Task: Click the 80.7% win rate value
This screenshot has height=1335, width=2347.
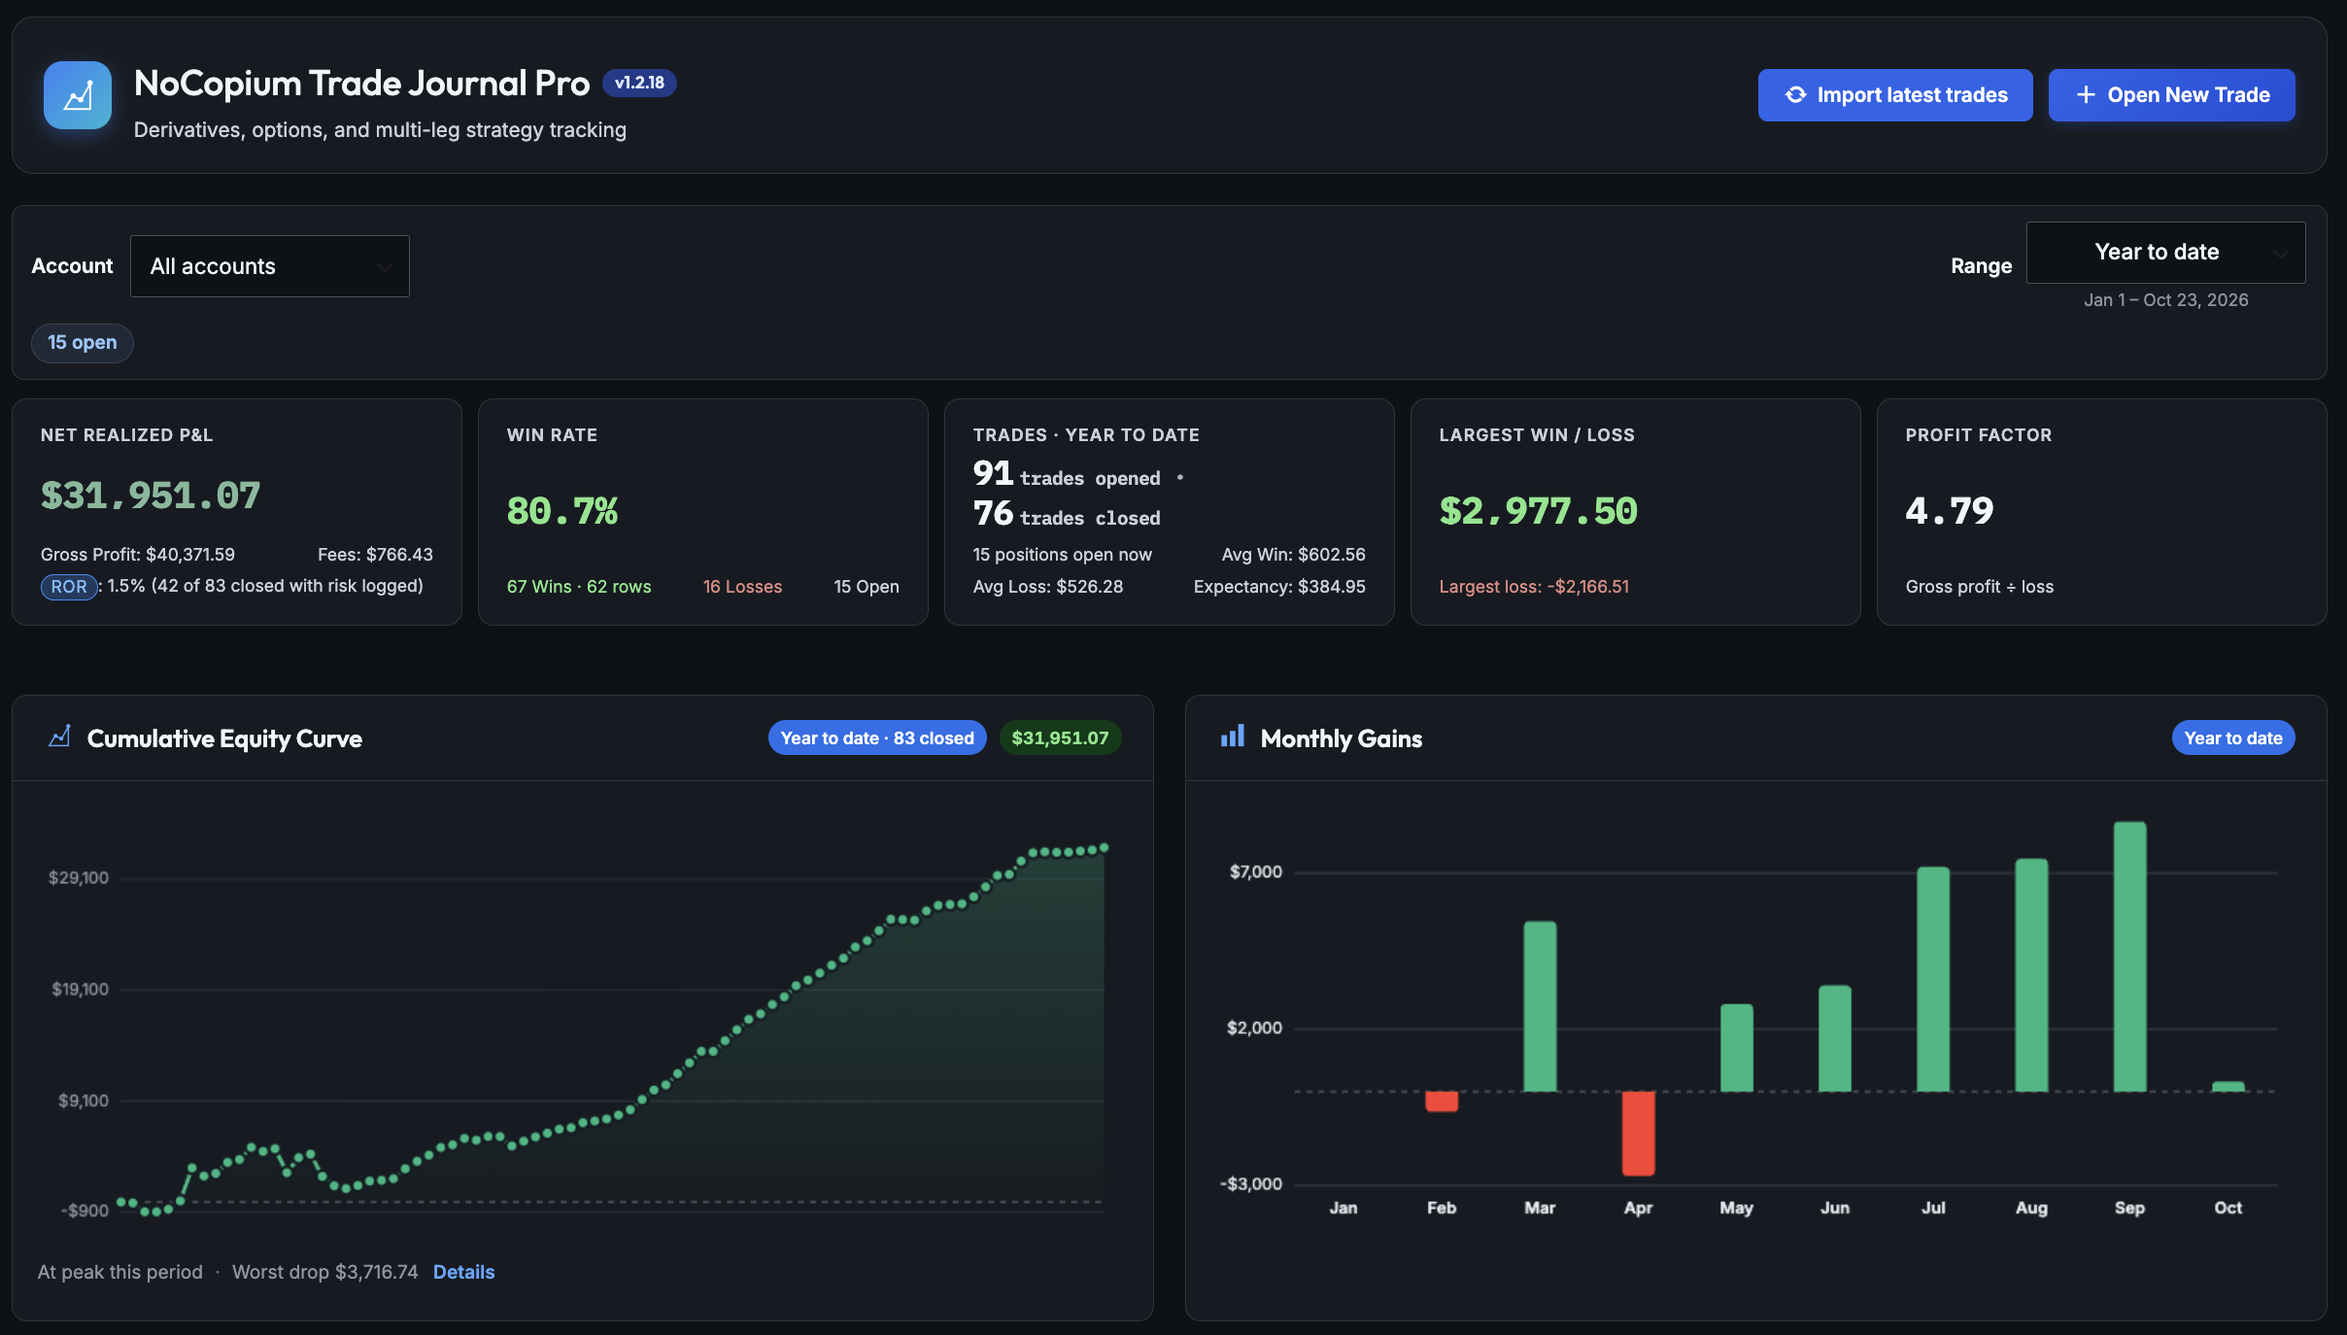Action: (x=562, y=511)
